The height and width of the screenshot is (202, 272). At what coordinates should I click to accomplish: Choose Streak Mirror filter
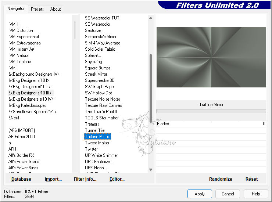pos(96,74)
